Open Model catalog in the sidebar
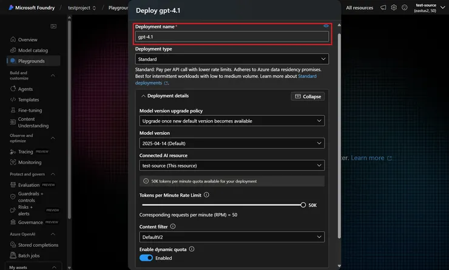 point(33,50)
